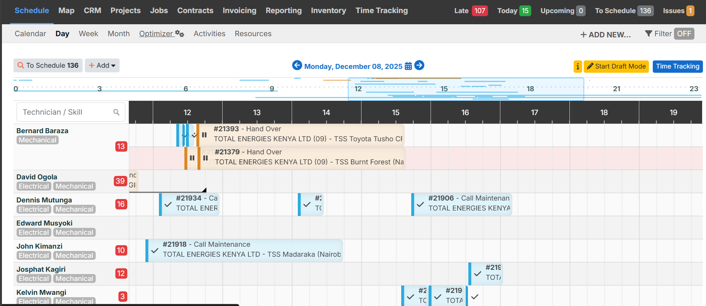Switch to Week view
The height and width of the screenshot is (306, 706).
88,33
